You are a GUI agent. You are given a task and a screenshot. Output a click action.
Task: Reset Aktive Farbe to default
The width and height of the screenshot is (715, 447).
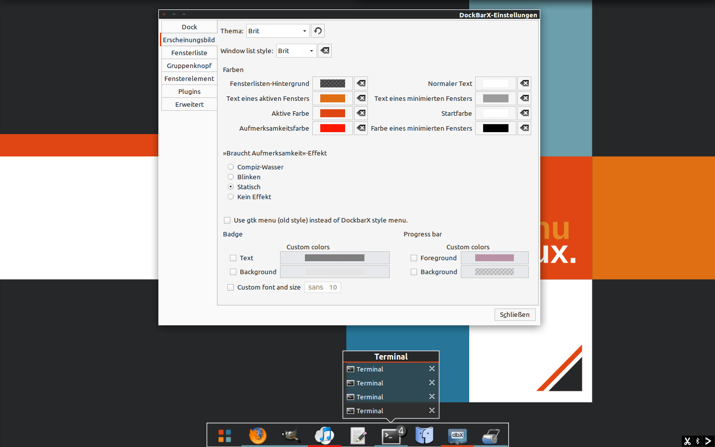pyautogui.click(x=361, y=113)
